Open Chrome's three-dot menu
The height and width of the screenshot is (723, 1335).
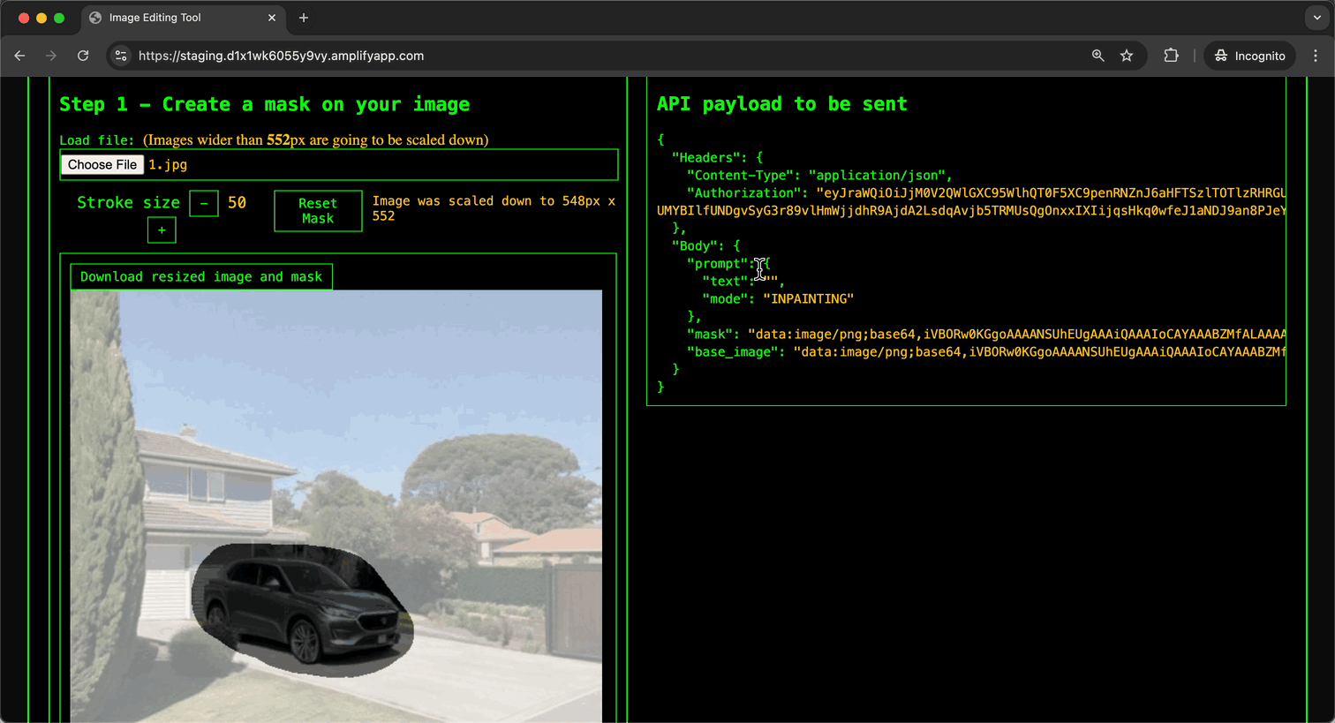(x=1316, y=56)
